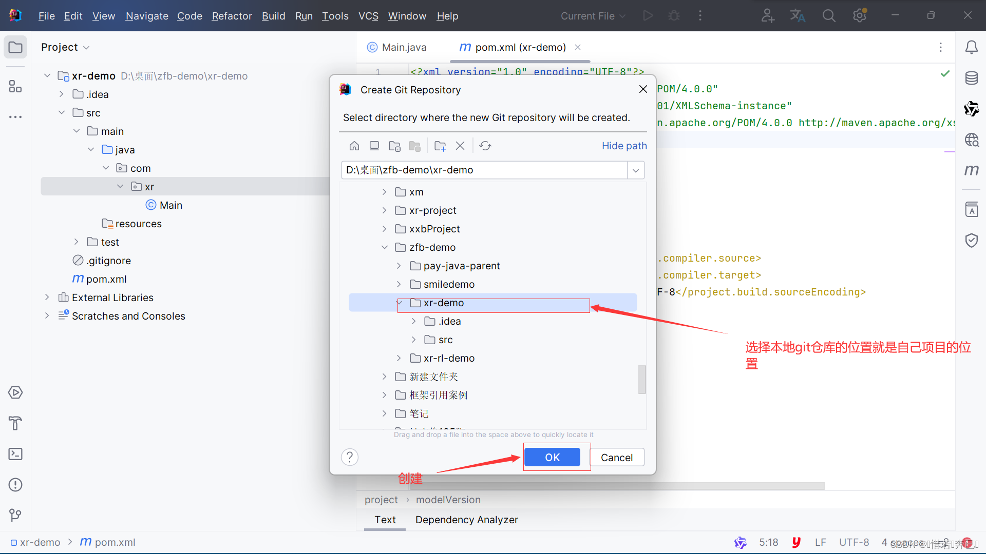
Task: Click the directory path input field
Action: [x=484, y=170]
